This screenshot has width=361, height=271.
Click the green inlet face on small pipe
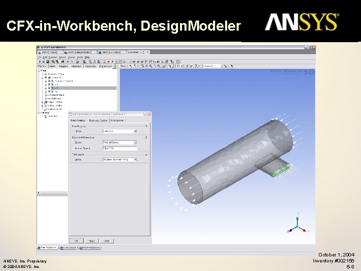pos(281,170)
